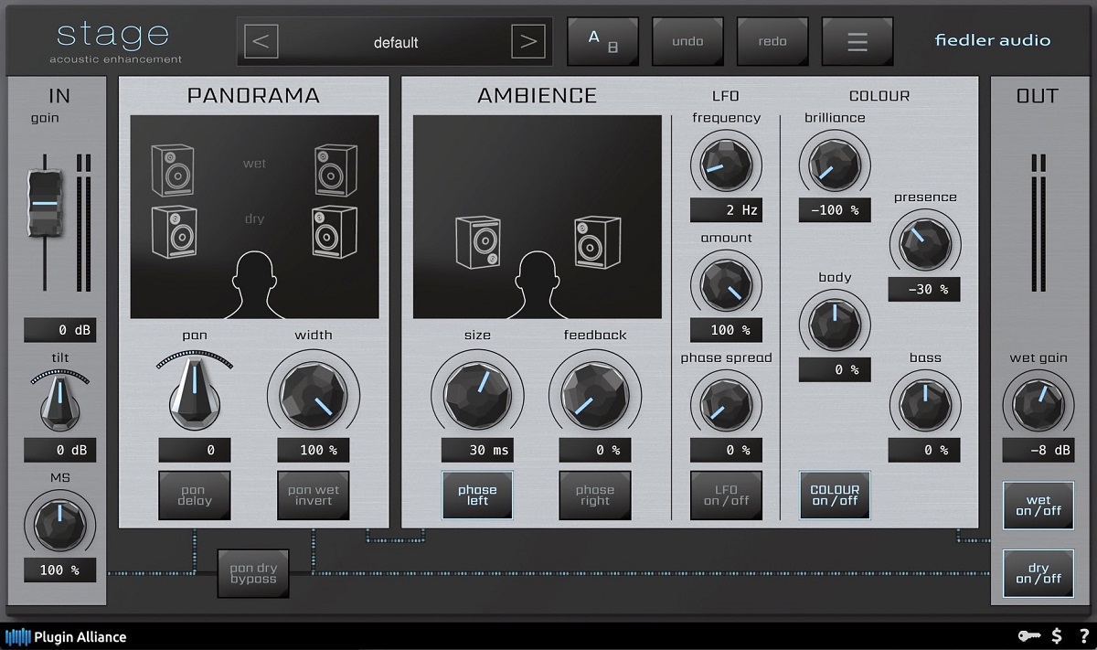Click the top-left wet speaker icon

pyautogui.click(x=173, y=170)
